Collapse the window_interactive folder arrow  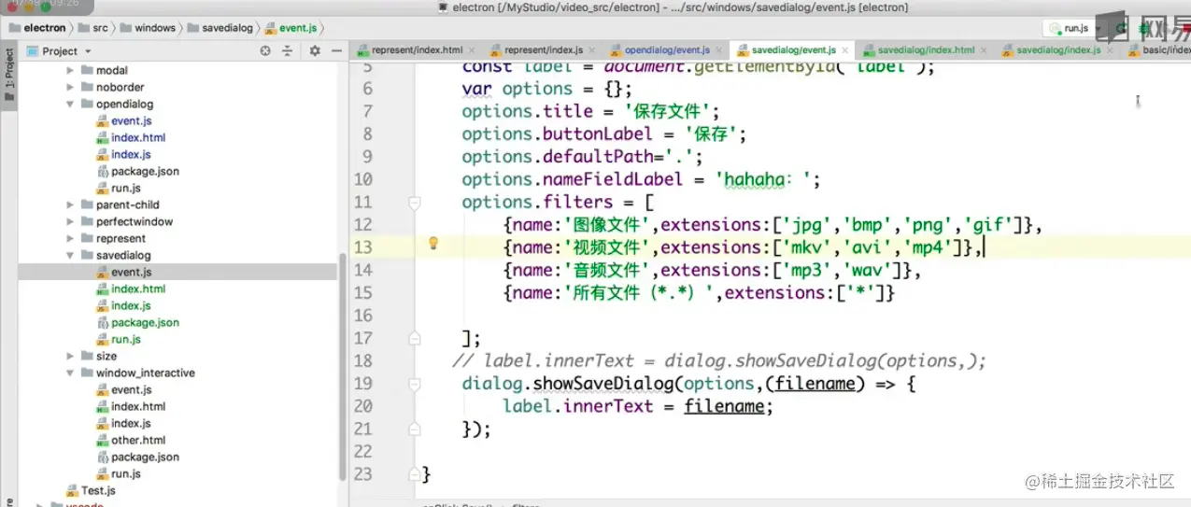click(71, 373)
